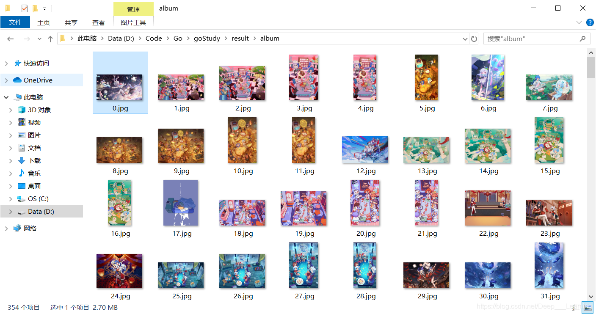This screenshot has height=314, width=596.
Task: Select the 7.jpg thumbnail
Action: (x=549, y=87)
